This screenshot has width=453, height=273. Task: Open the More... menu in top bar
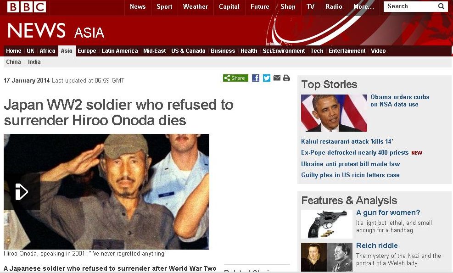point(364,6)
